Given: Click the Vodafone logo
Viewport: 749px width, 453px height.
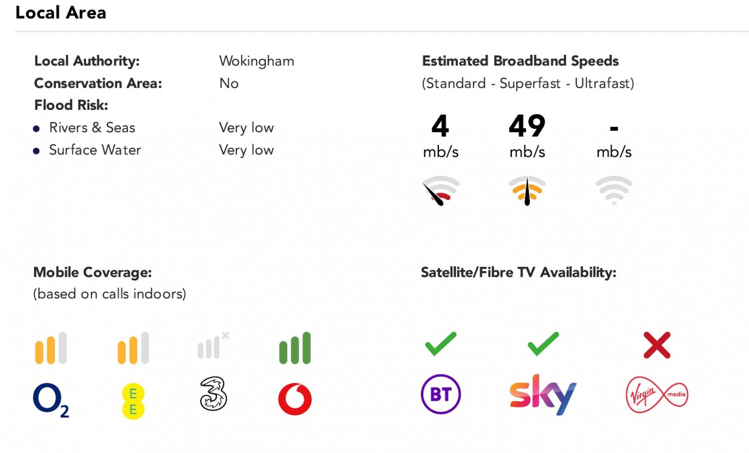Looking at the screenshot, I should [x=295, y=399].
